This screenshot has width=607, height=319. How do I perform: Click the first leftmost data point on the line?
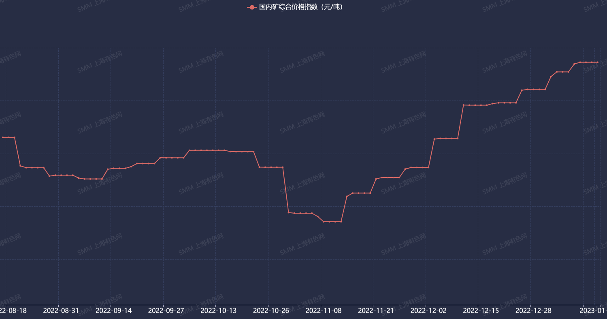point(3,137)
